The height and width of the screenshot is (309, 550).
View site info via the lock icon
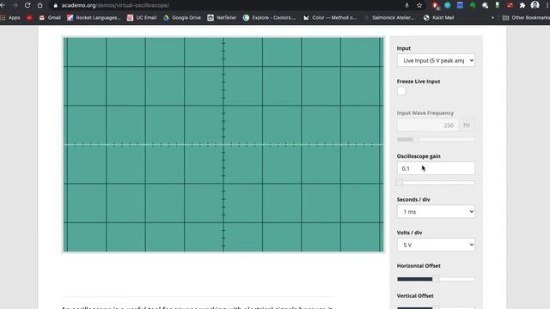coord(55,5)
